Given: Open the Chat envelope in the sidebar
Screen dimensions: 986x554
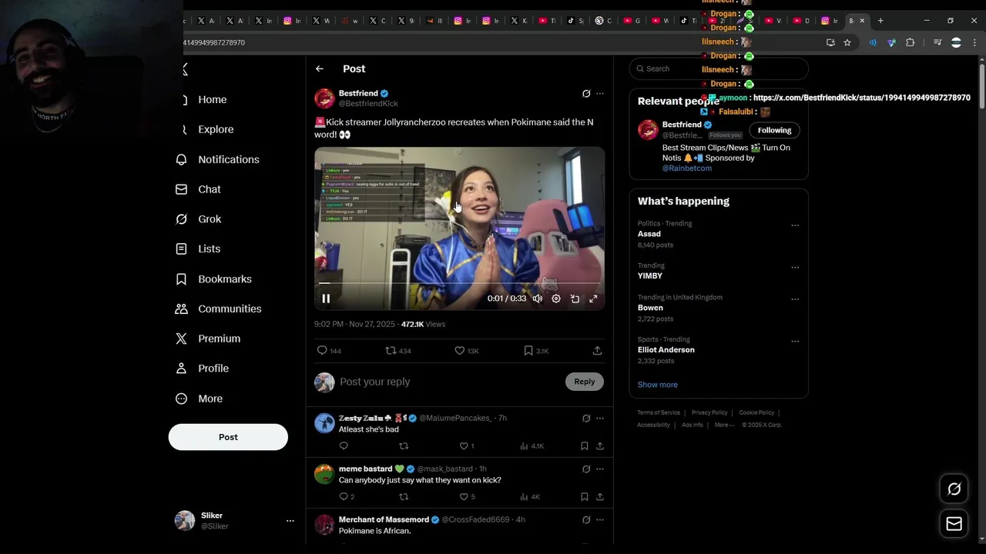Looking at the screenshot, I should click(182, 189).
